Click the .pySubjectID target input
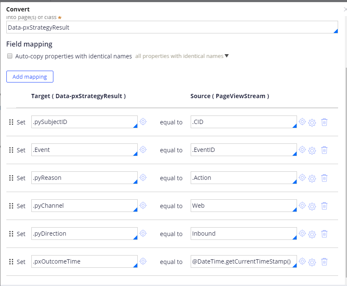The image size is (347, 286). coord(84,122)
